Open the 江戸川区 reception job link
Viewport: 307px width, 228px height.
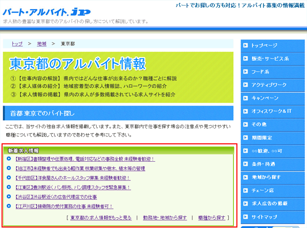click(64, 207)
